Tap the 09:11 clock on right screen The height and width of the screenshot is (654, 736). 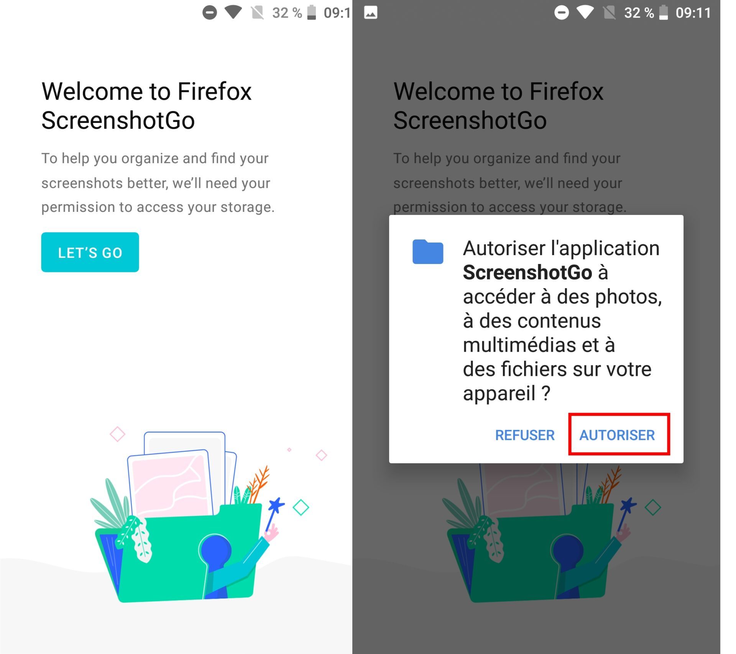[x=693, y=13]
